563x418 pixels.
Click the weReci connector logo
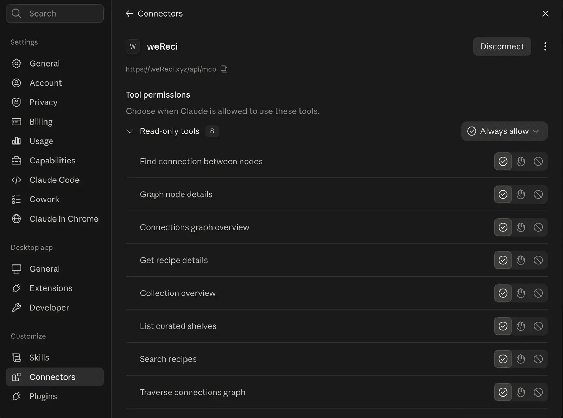[x=133, y=46]
